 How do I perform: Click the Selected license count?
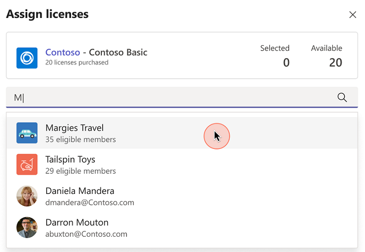(x=286, y=63)
